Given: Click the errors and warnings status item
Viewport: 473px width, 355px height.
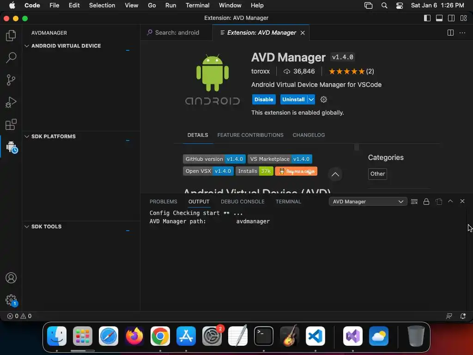Looking at the screenshot, I should (19, 316).
